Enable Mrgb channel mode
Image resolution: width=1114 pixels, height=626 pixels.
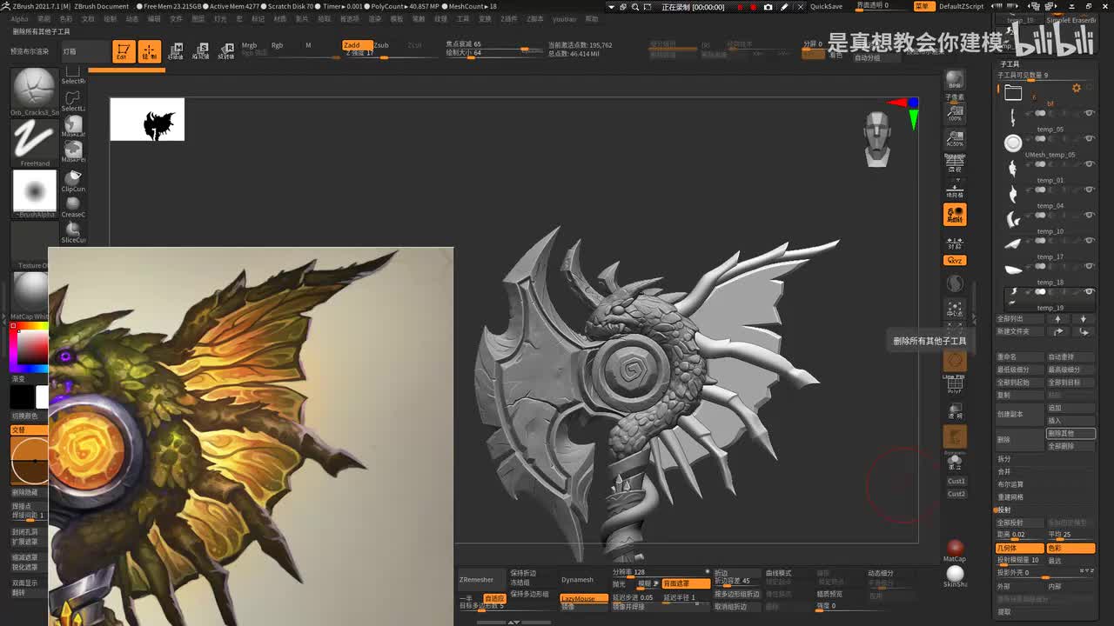[249, 45]
